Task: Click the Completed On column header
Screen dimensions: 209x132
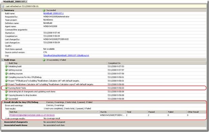Action: coord(156,63)
